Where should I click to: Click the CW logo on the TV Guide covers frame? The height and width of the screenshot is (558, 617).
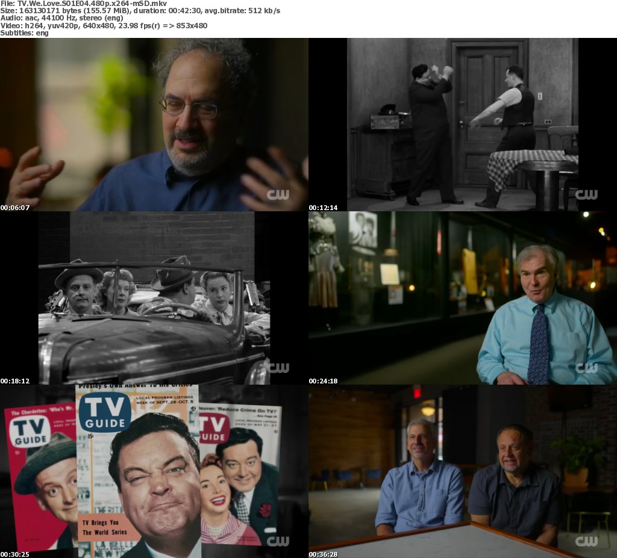coord(278,541)
